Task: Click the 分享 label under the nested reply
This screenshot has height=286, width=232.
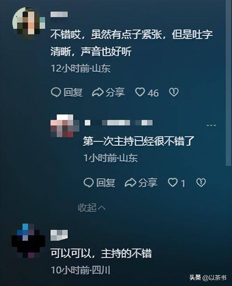Action: (148, 183)
